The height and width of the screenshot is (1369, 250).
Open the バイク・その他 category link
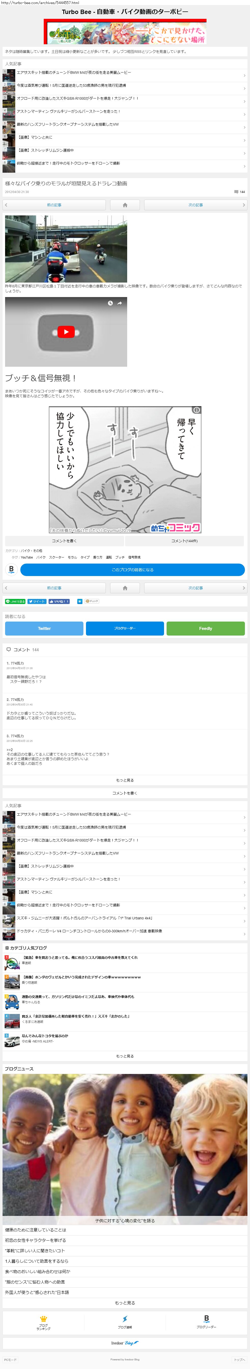(31, 551)
